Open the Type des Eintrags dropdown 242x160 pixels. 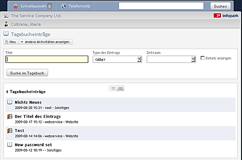pyautogui.click(x=117, y=59)
